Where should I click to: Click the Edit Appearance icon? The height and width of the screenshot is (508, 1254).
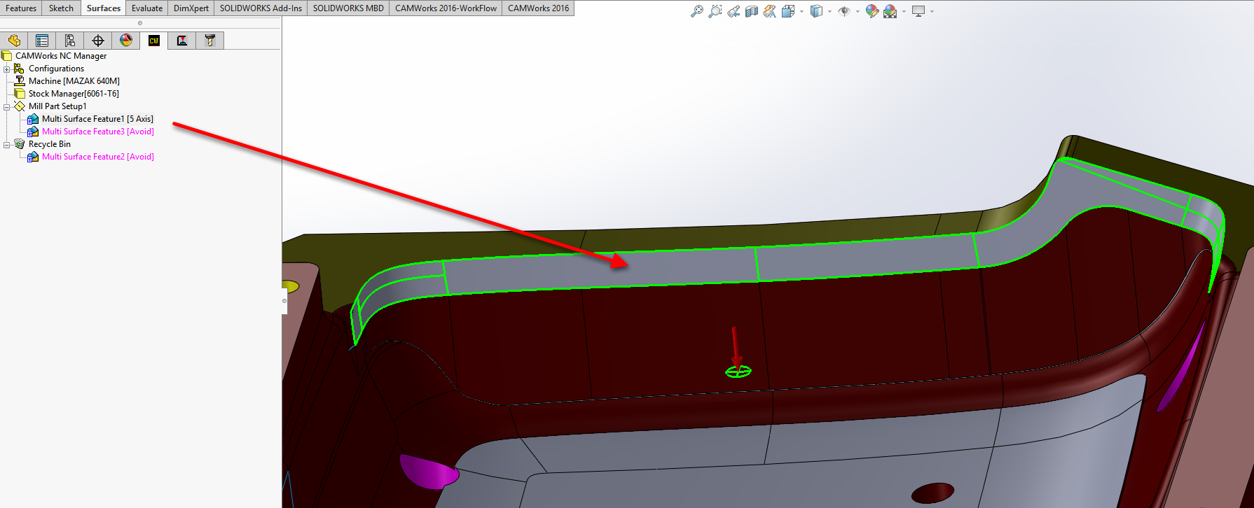871,11
